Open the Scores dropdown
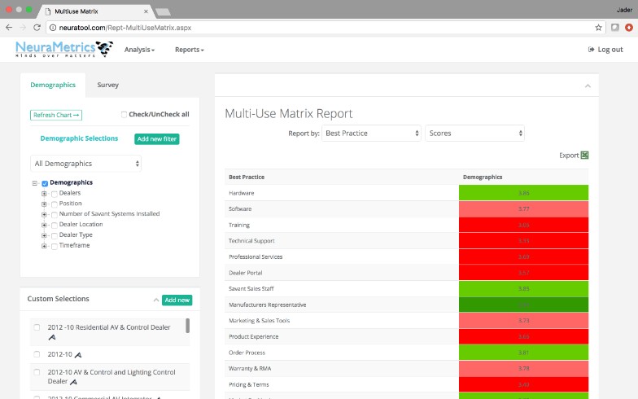This screenshot has height=399, width=638. point(475,134)
